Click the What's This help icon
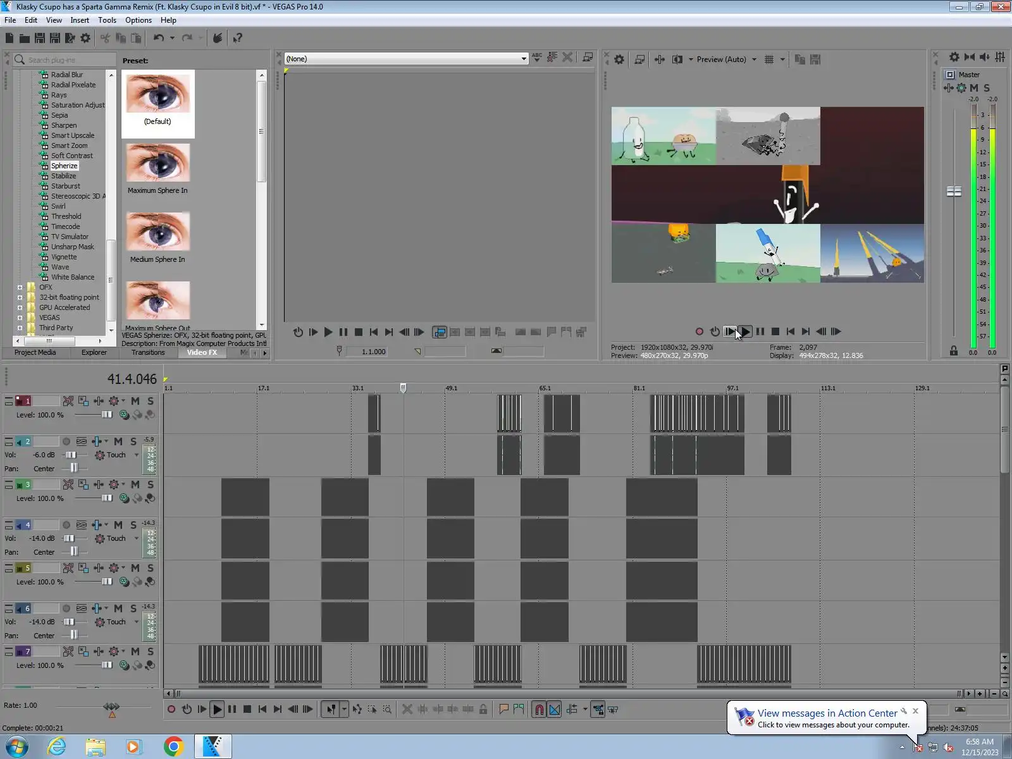This screenshot has width=1012, height=759. (238, 38)
